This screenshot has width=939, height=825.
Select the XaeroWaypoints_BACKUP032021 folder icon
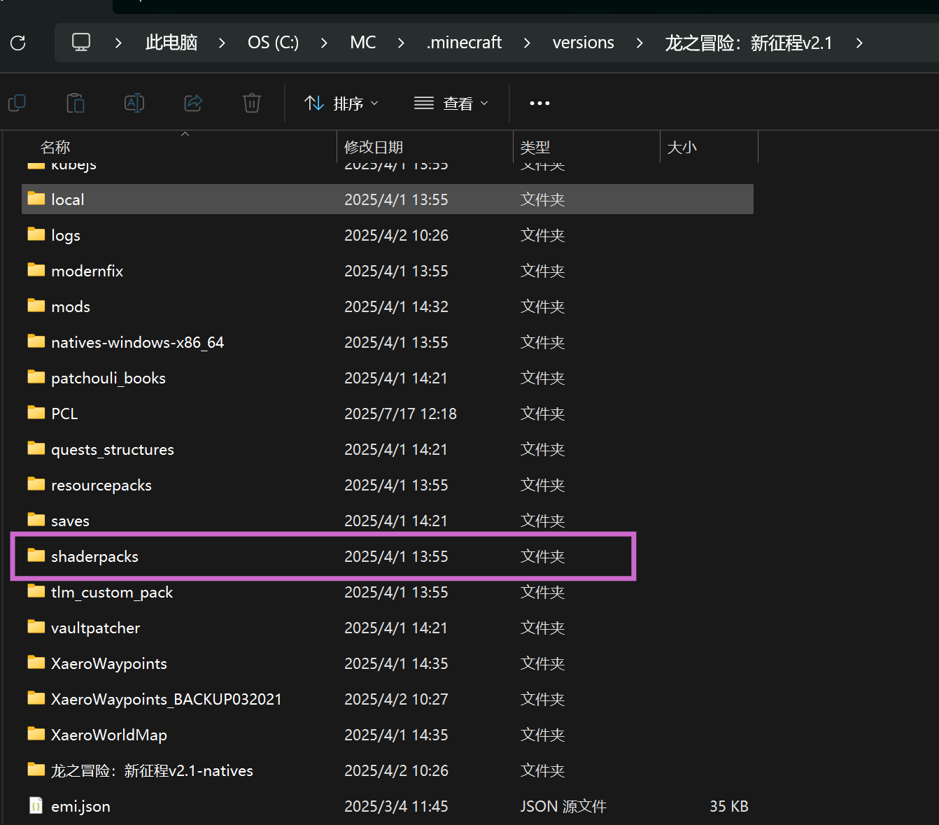pyautogui.click(x=36, y=698)
